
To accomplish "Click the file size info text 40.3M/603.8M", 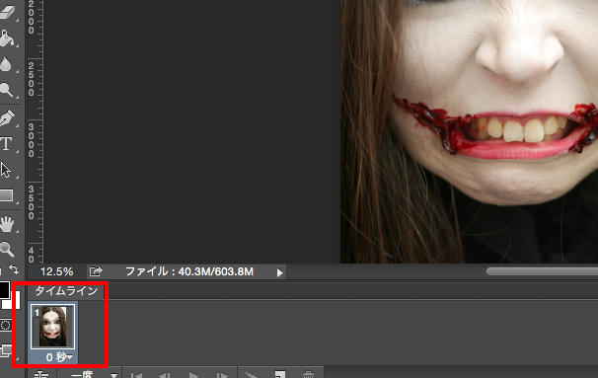I will pos(216,272).
